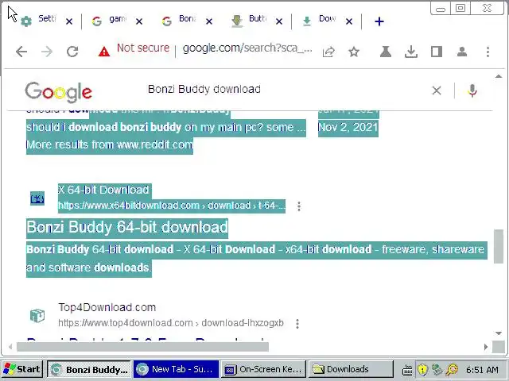Image resolution: width=509 pixels, height=381 pixels.
Task: Click the 6:51 AM clock
Action: [x=482, y=370]
